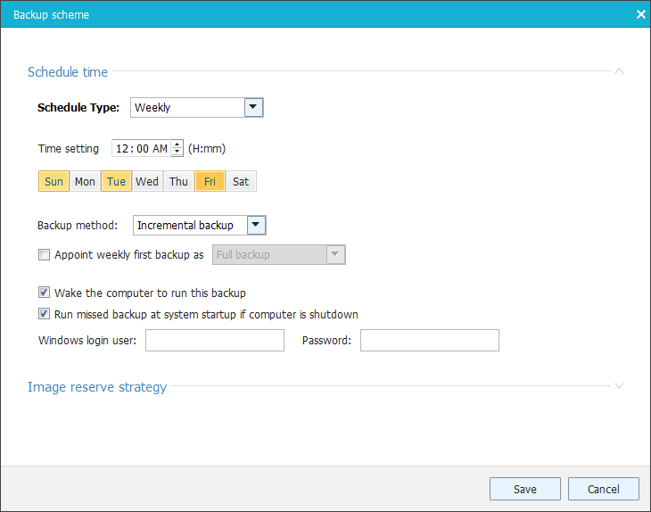
Task: Close the Backup scheme dialog
Action: (x=640, y=15)
